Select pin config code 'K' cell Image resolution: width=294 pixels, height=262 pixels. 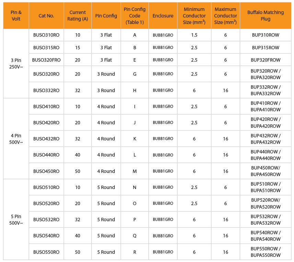point(135,139)
